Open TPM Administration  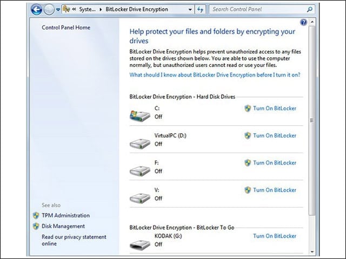click(66, 215)
